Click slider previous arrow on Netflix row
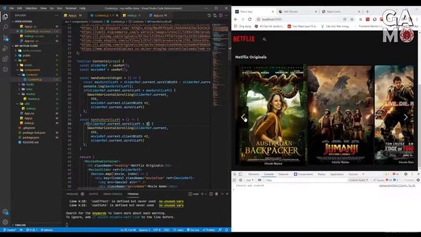This screenshot has height=237, width=421. [x=243, y=117]
